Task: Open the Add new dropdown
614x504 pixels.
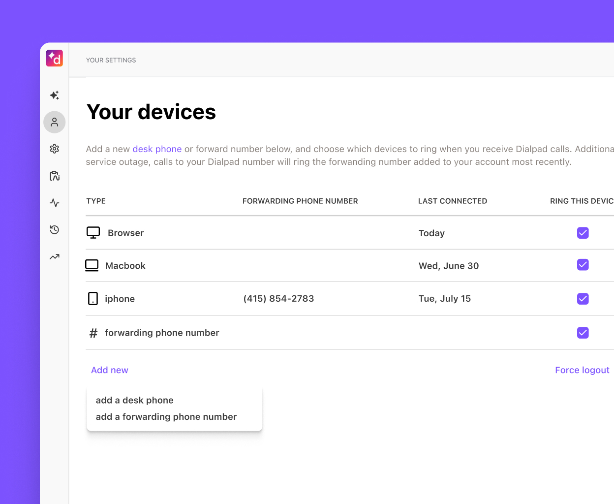Action: 109,370
